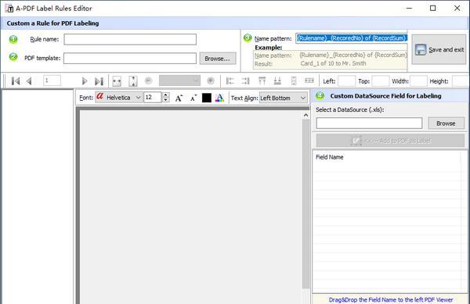Image resolution: width=470 pixels, height=304 pixels.
Task: Pick black font color swatch
Action: tap(207, 98)
